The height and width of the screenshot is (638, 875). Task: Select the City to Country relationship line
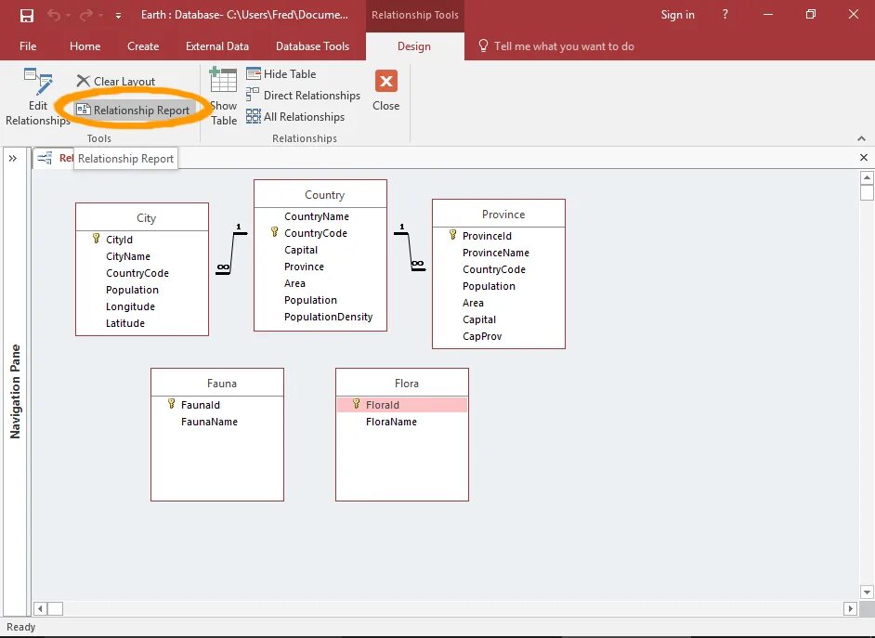231,252
